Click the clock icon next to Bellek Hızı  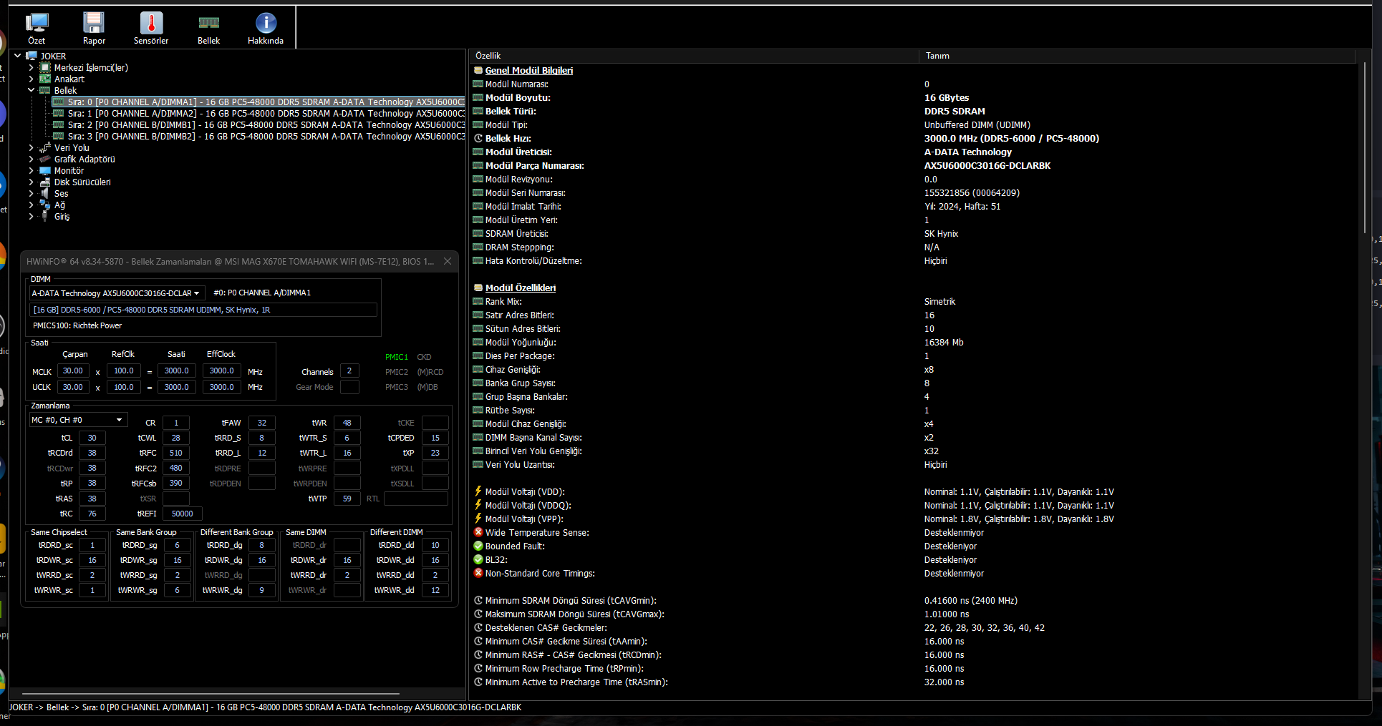pyautogui.click(x=478, y=138)
